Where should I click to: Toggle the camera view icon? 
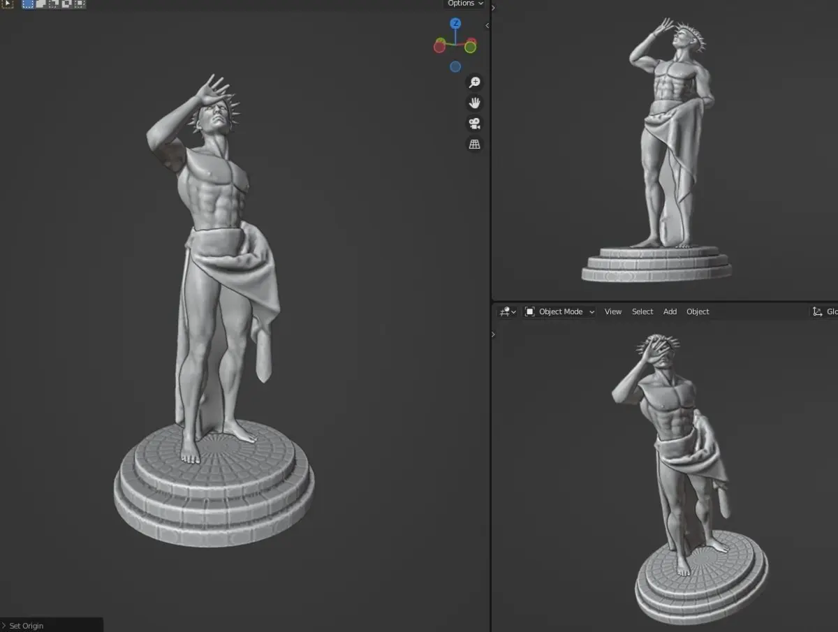coord(475,124)
